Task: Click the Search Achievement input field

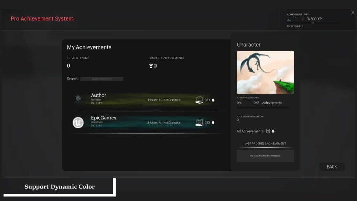Action: click(x=102, y=79)
